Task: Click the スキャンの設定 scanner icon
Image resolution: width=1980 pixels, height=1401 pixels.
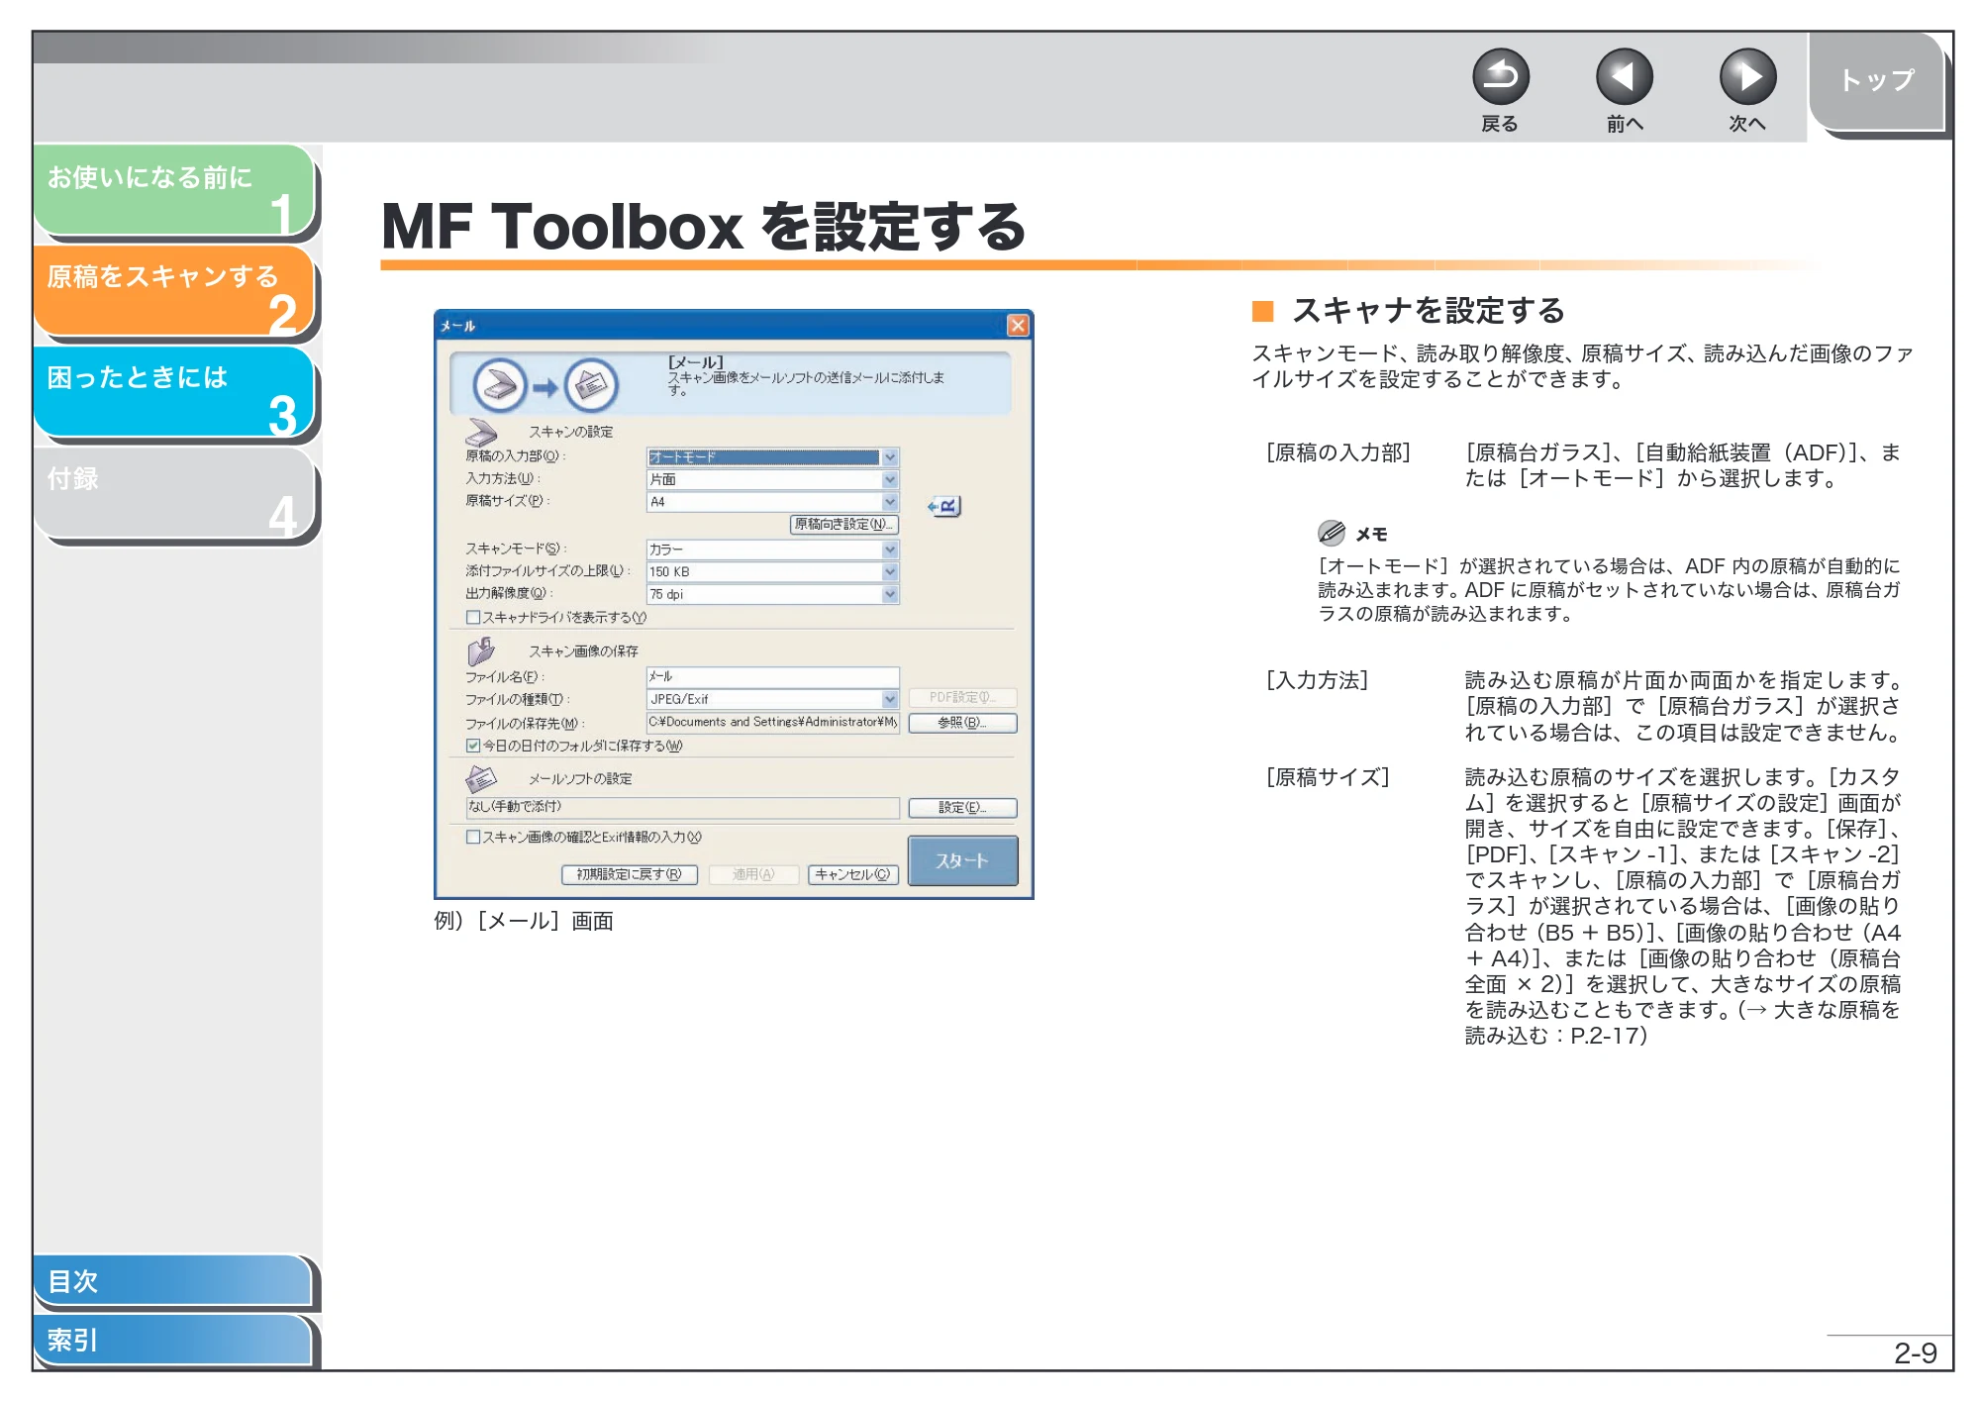Action: coord(481,433)
